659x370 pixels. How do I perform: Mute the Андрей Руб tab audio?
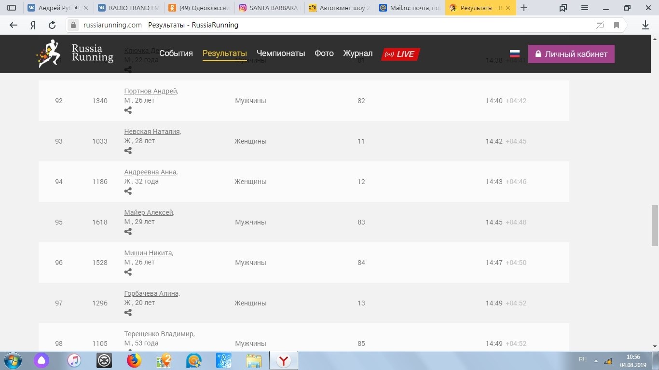coord(77,8)
